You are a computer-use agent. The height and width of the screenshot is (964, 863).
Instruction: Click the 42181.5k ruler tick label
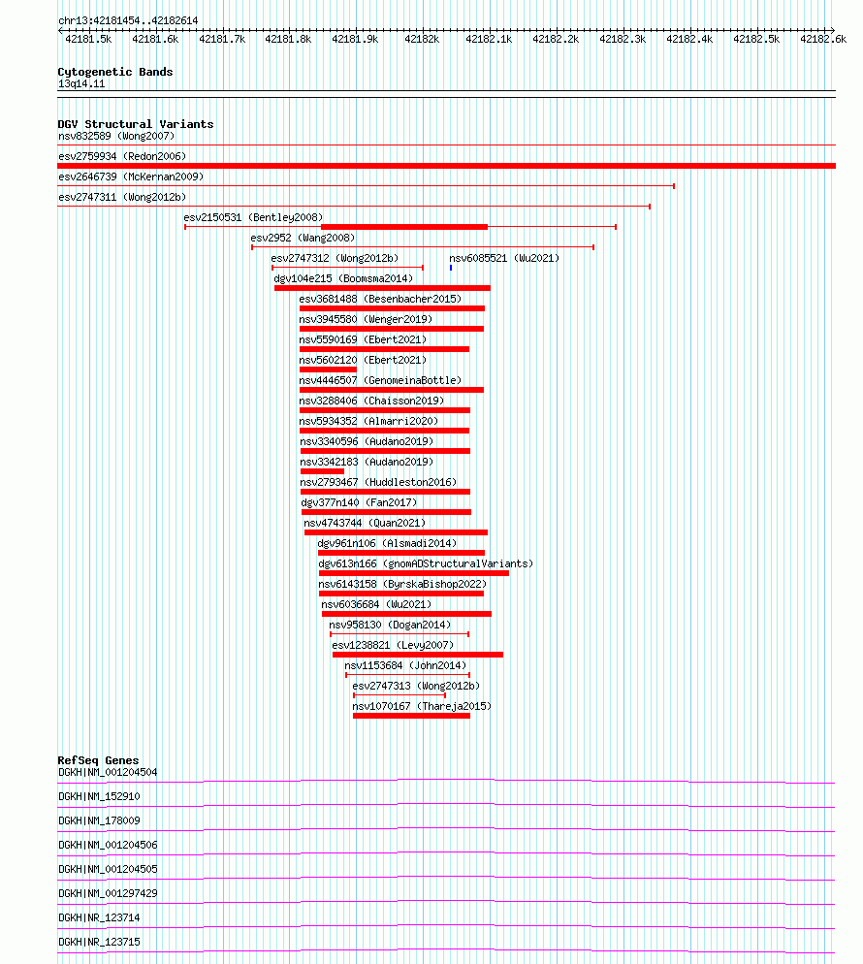pos(88,39)
